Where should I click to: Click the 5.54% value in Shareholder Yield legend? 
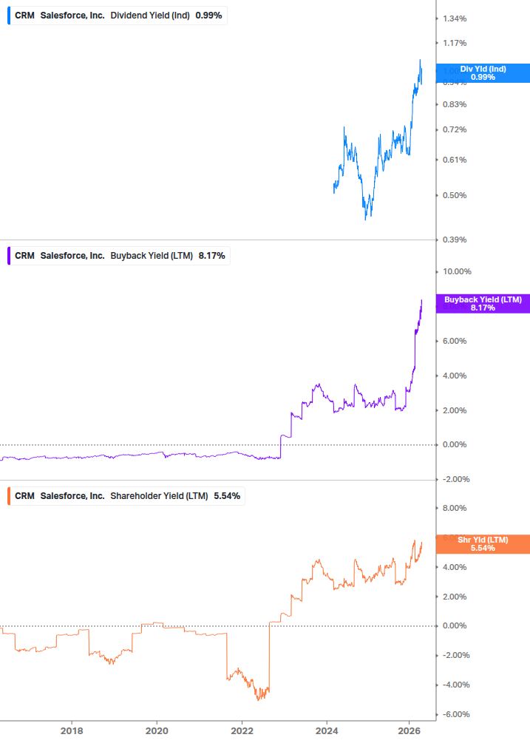[227, 495]
